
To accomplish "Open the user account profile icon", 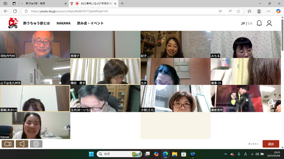I will click(x=269, y=23).
